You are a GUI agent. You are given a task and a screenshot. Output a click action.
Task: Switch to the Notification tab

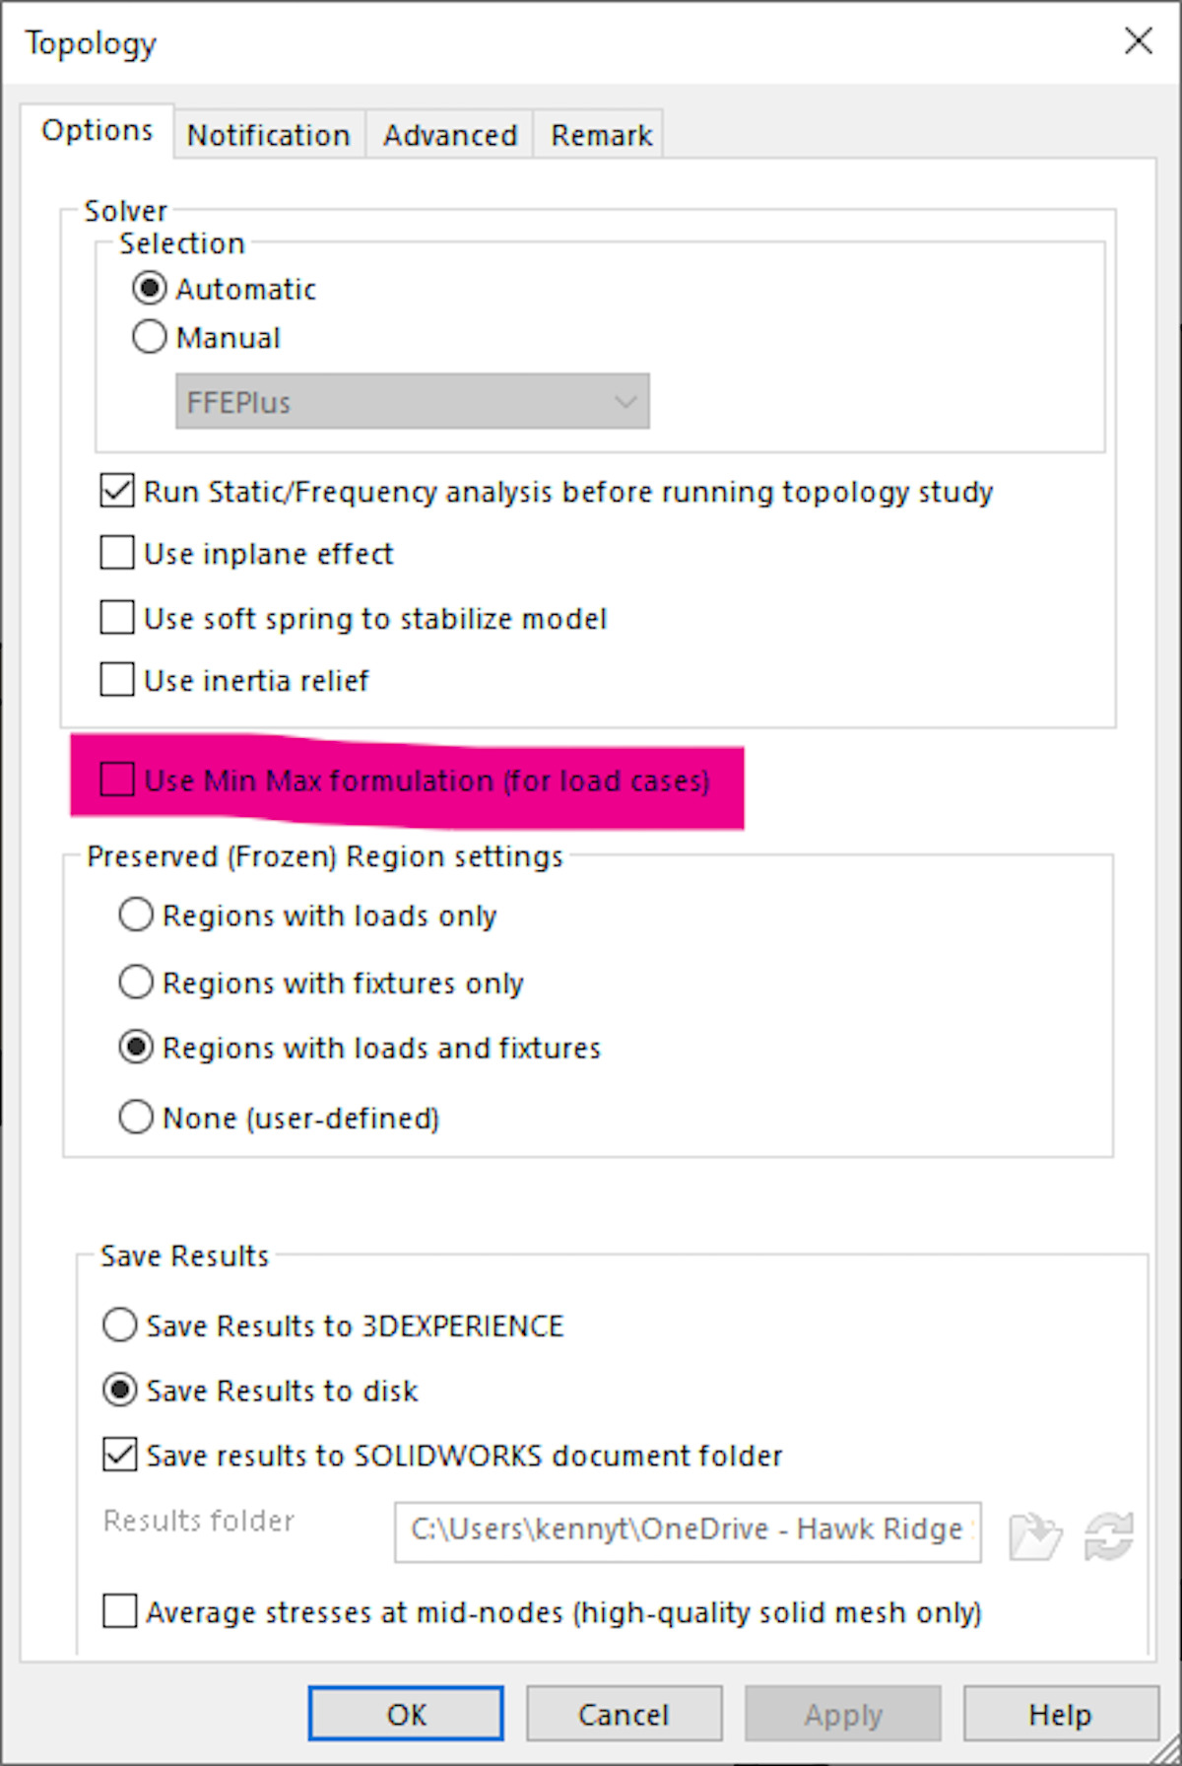click(269, 134)
